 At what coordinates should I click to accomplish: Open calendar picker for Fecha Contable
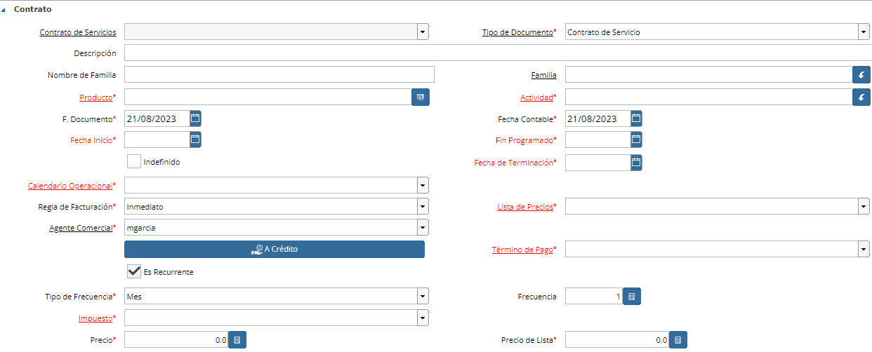[636, 119]
